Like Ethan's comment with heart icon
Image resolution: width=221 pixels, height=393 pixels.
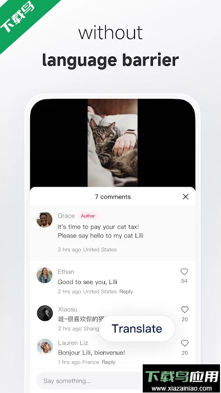pyautogui.click(x=184, y=272)
